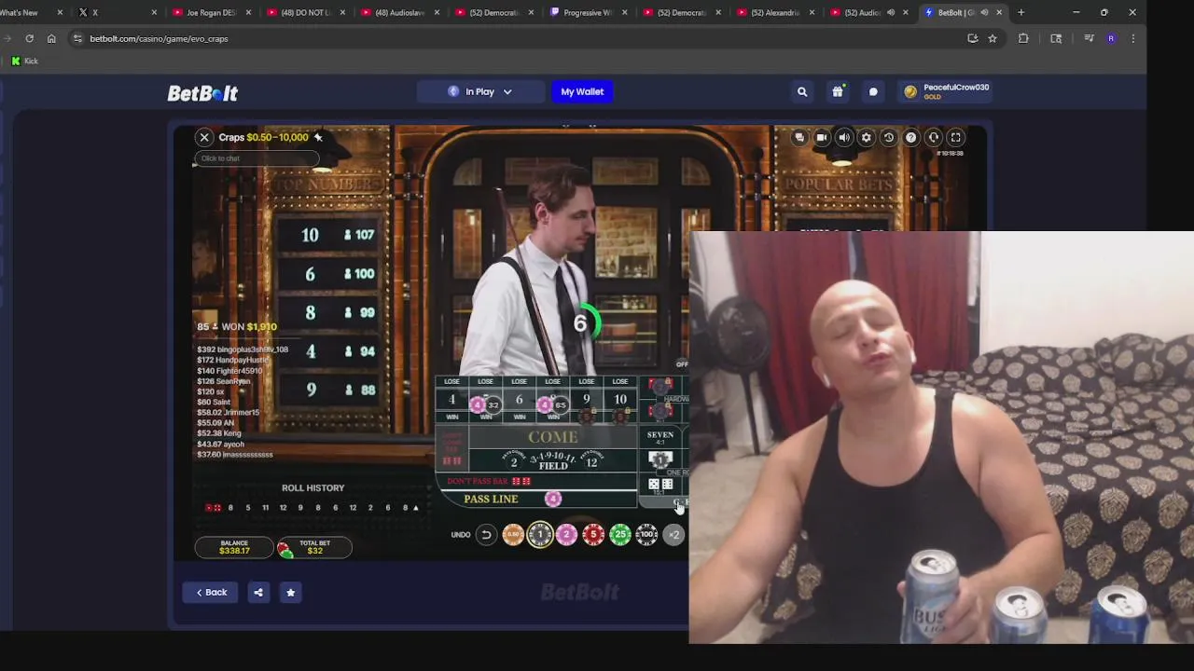Click into the 'Click to chat' field

click(256, 158)
